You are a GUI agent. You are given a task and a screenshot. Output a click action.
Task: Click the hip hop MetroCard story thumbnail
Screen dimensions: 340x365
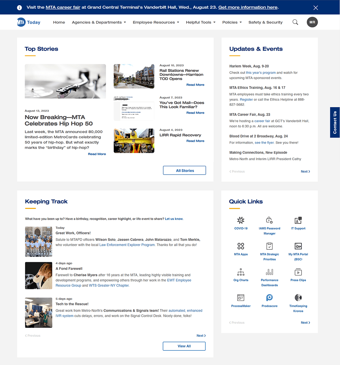pyautogui.click(x=65, y=81)
